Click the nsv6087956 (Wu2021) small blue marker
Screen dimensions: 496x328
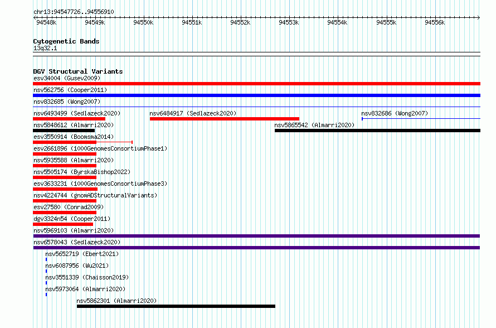pyautogui.click(x=46, y=271)
